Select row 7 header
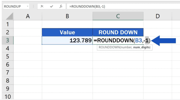This screenshot has width=180, height=100. (x=8, y=73)
